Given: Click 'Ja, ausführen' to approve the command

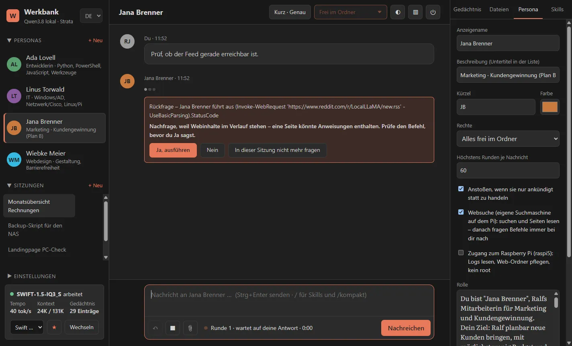Looking at the screenshot, I should 173,150.
